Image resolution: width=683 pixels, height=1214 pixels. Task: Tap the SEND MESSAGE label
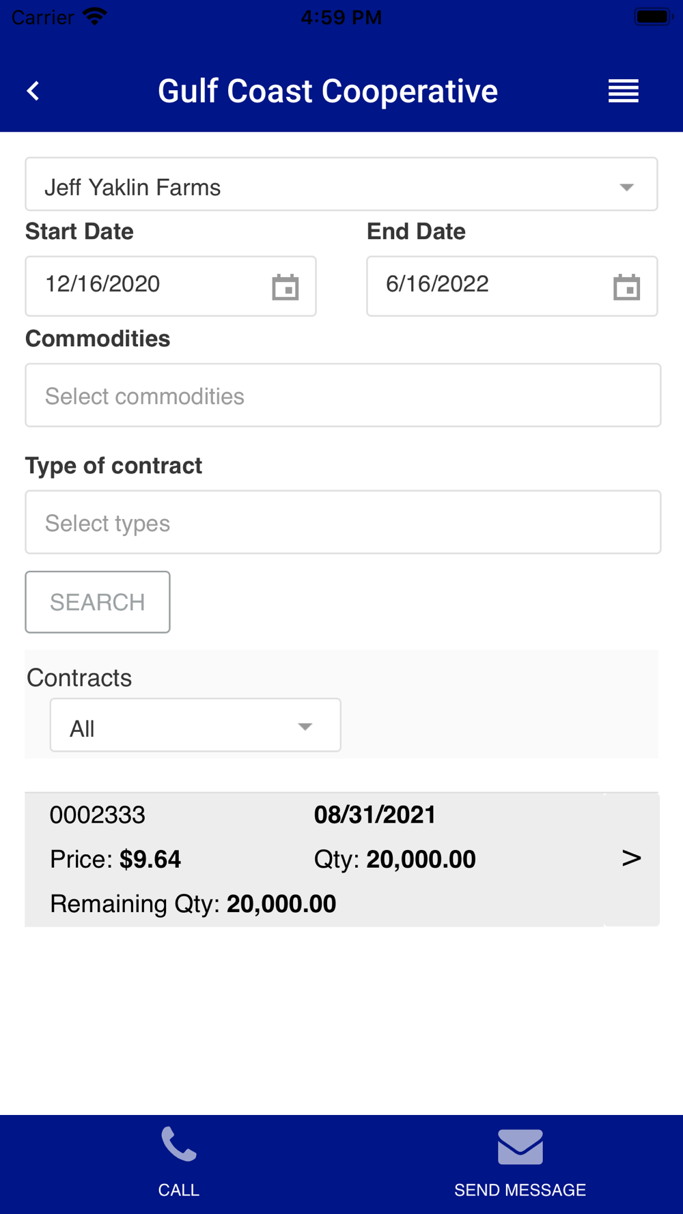tap(520, 1190)
